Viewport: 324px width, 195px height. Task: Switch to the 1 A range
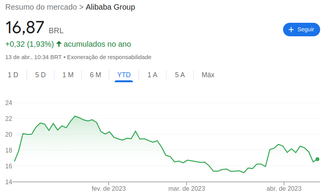click(x=153, y=75)
